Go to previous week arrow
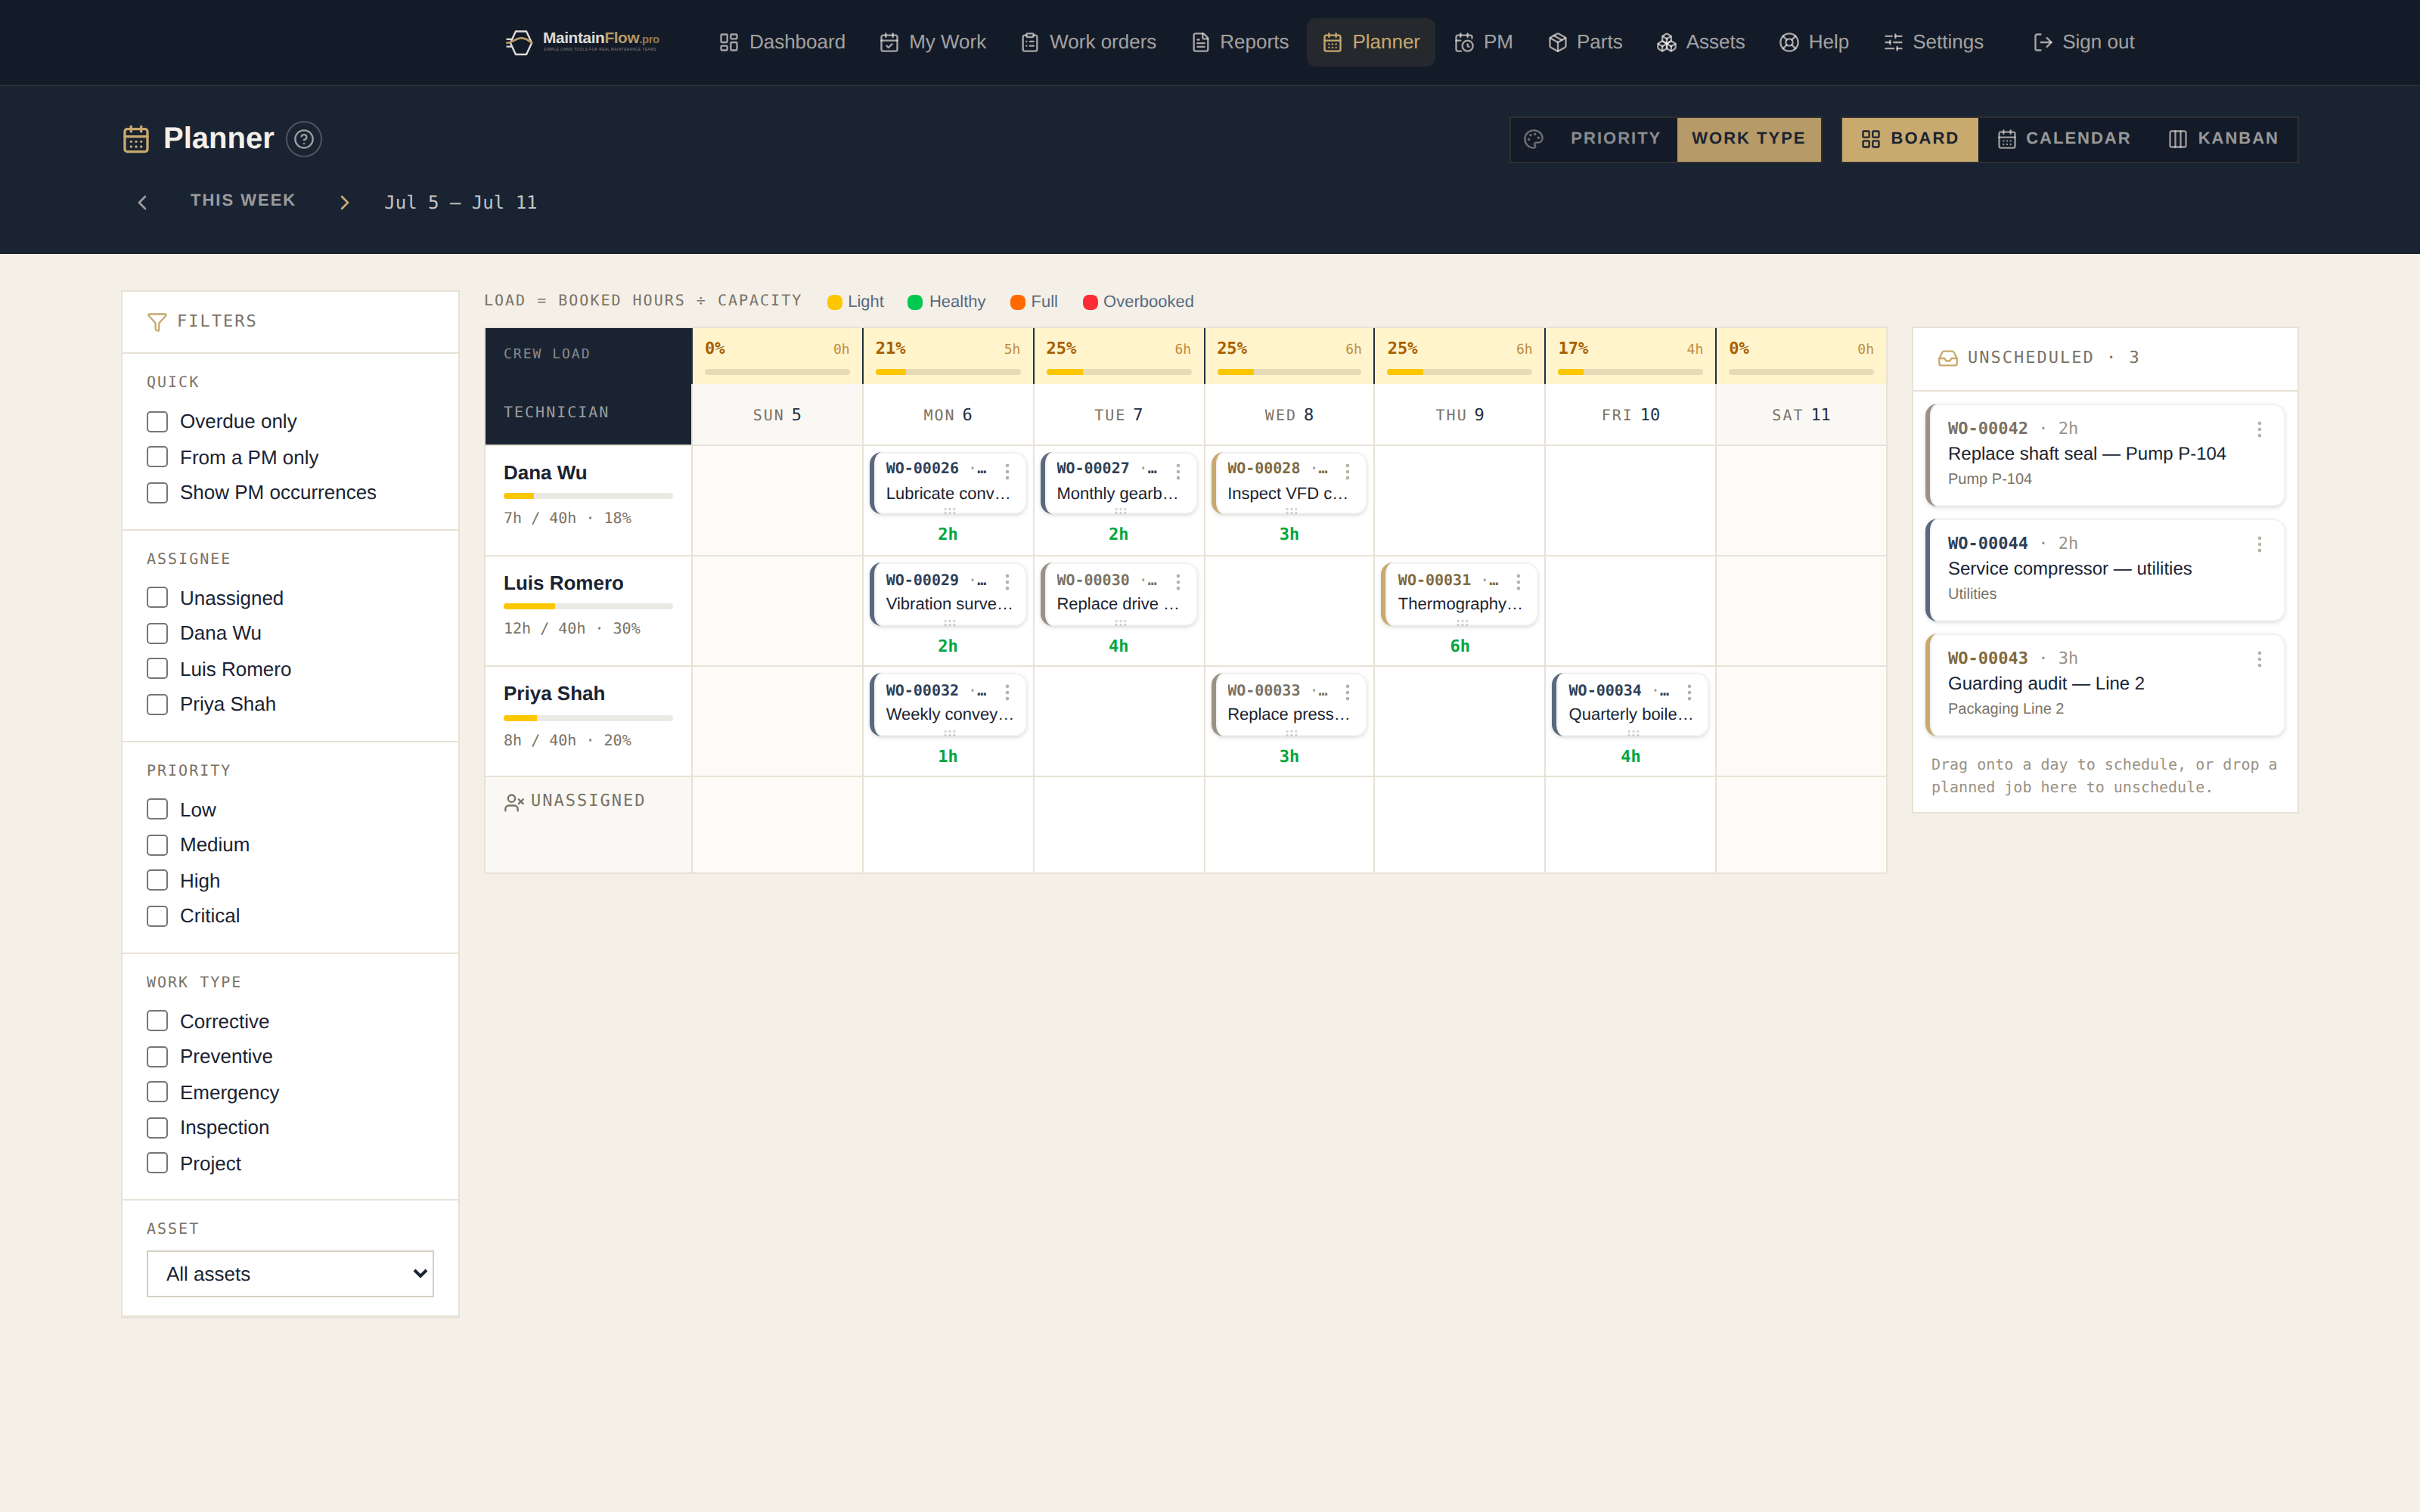Image resolution: width=2420 pixels, height=1512 pixels. click(142, 202)
